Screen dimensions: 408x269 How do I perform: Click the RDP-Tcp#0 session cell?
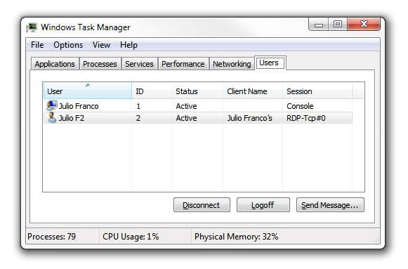coord(306,118)
